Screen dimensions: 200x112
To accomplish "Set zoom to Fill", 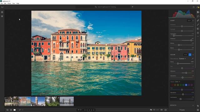I will 154,110.
